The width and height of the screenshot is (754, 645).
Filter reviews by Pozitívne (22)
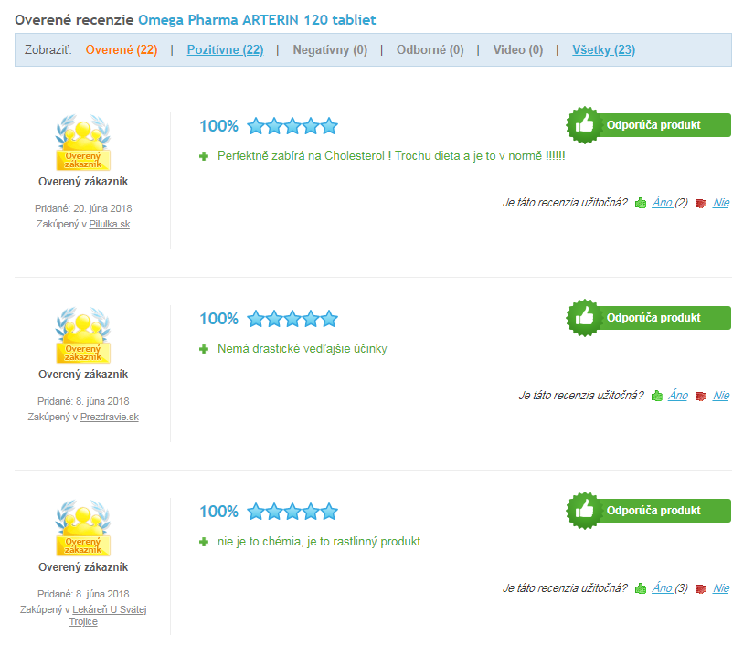(x=225, y=50)
